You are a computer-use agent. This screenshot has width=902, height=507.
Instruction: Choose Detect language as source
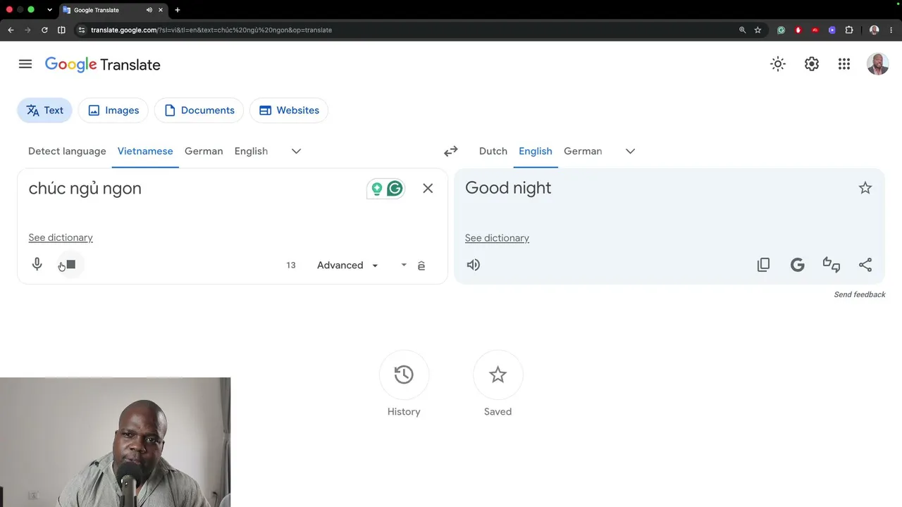coord(67,151)
